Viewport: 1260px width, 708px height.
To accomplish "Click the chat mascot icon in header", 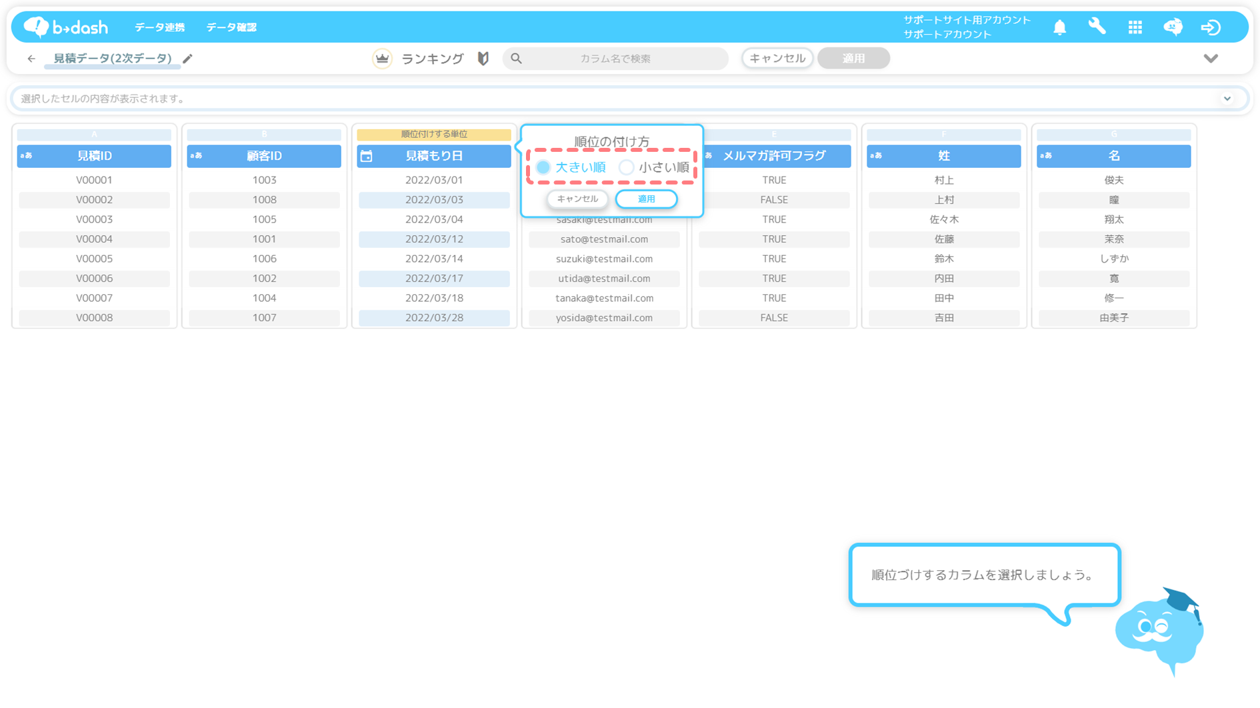I will tap(1173, 27).
